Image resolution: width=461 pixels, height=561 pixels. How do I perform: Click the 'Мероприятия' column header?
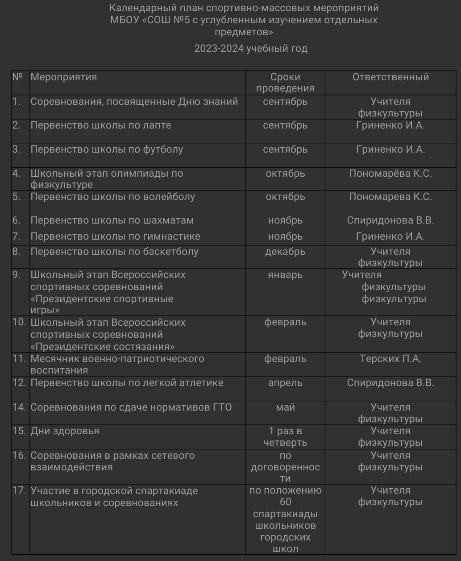coord(63,77)
